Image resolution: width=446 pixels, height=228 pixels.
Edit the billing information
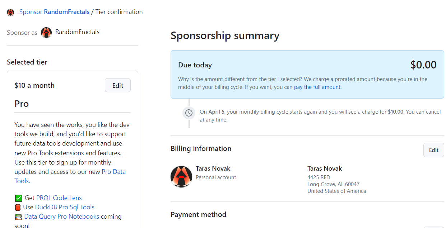(434, 150)
